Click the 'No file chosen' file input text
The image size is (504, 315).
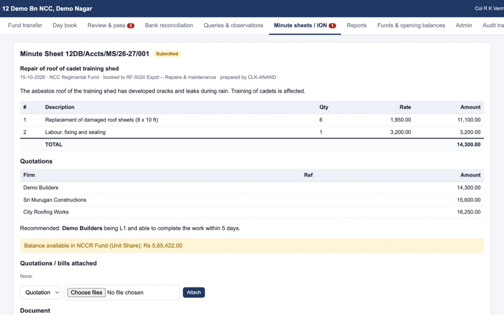click(126, 293)
